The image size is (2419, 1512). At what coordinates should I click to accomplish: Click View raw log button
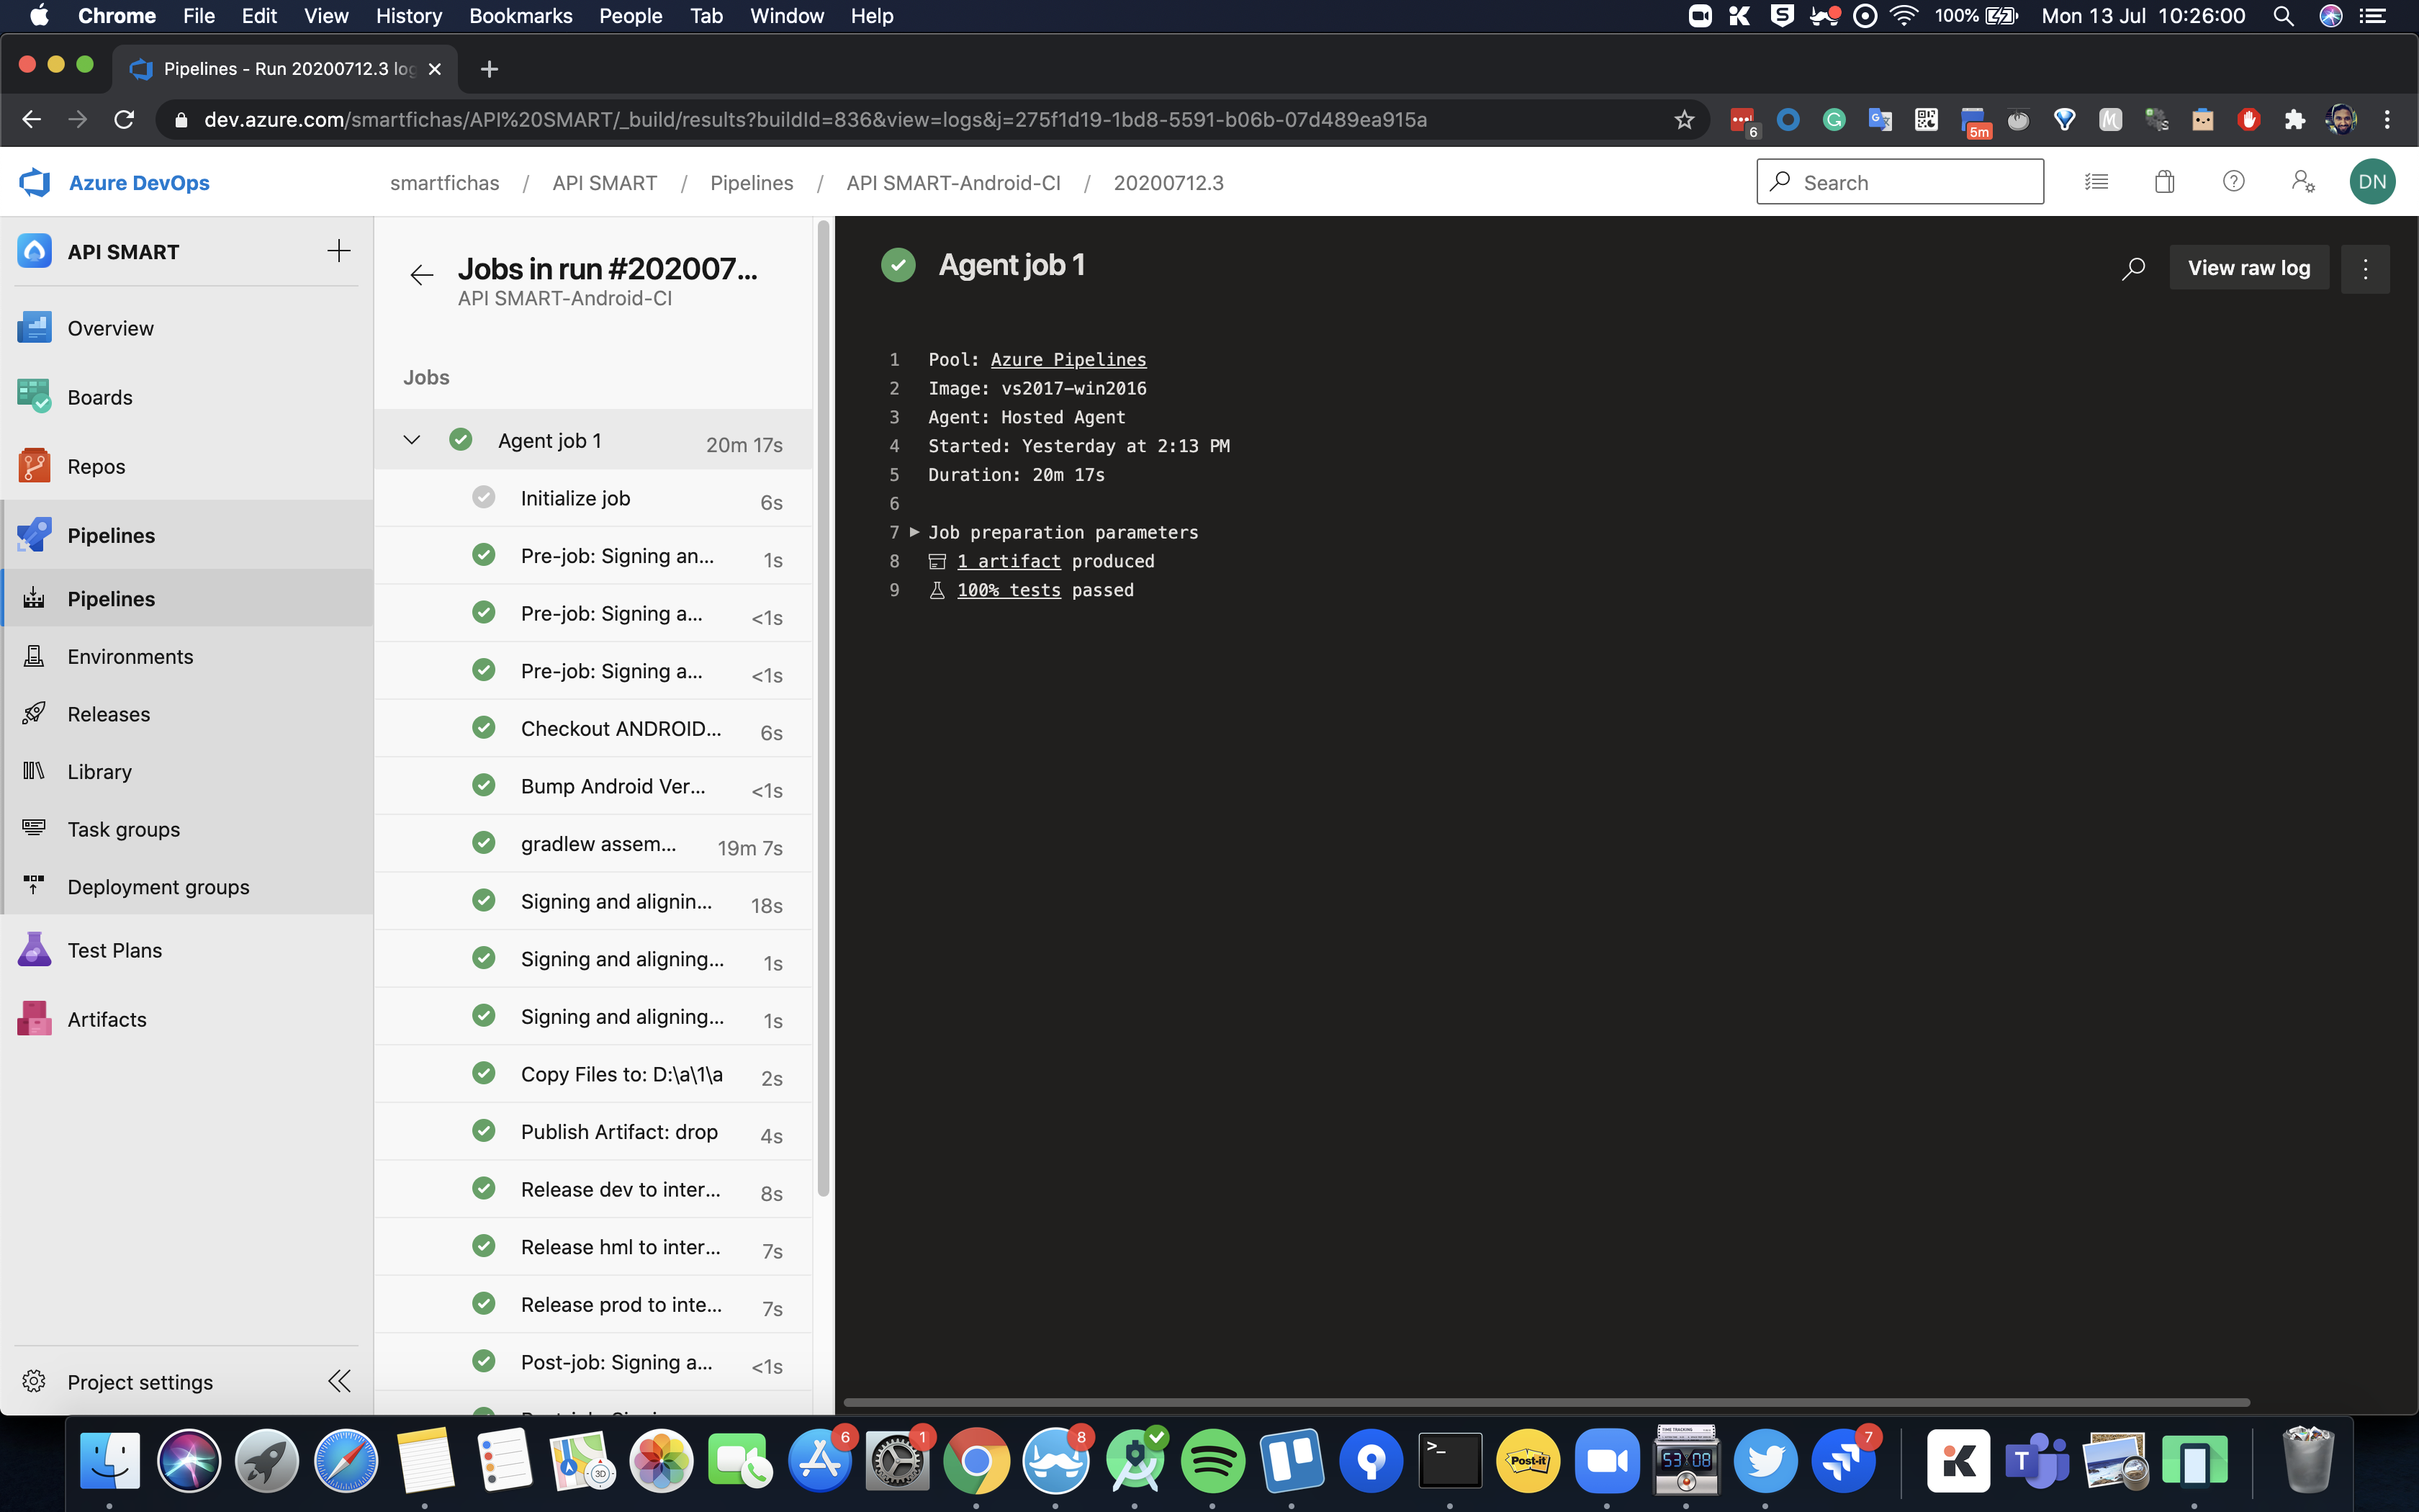coord(2248,268)
